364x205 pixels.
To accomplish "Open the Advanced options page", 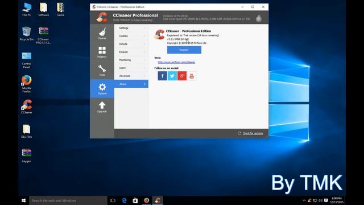I will (x=131, y=76).
